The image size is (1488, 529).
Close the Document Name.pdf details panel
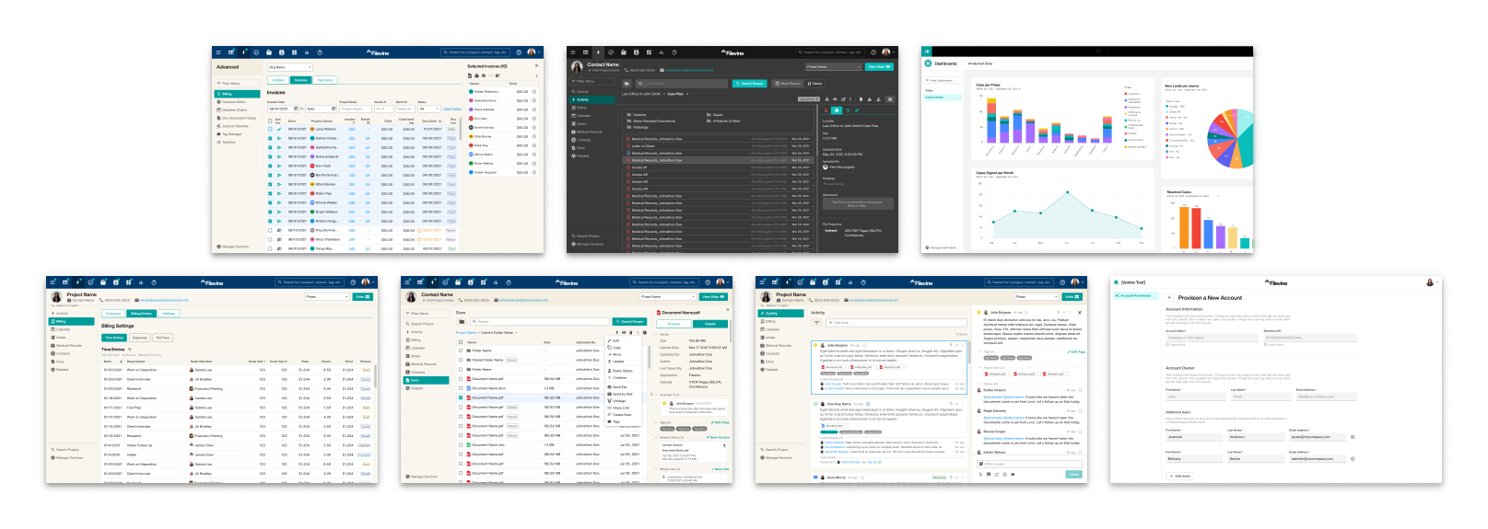pyautogui.click(x=728, y=309)
